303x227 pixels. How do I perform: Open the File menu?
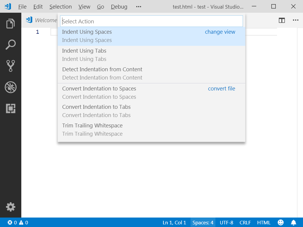click(x=22, y=7)
